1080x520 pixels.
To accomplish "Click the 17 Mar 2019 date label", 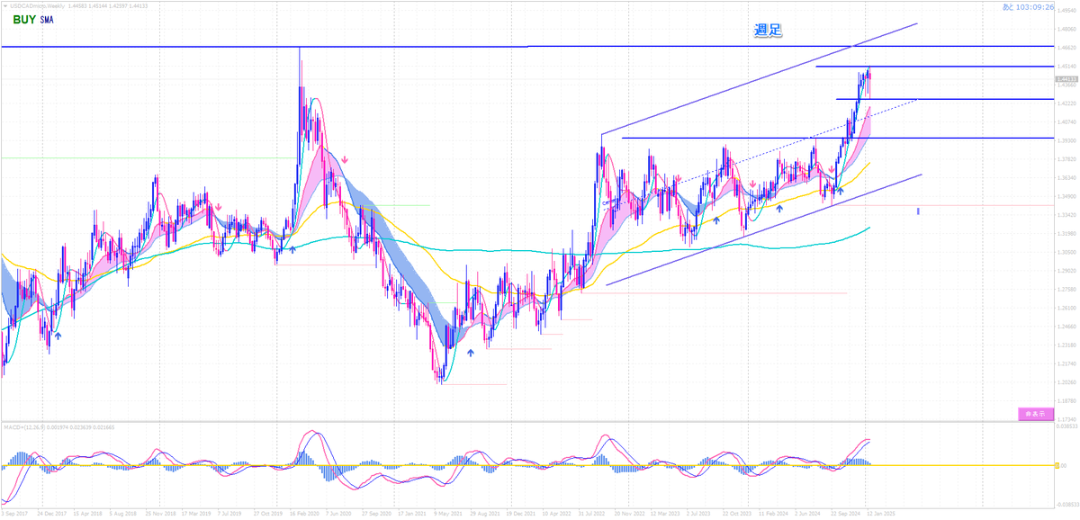I will (x=194, y=515).
